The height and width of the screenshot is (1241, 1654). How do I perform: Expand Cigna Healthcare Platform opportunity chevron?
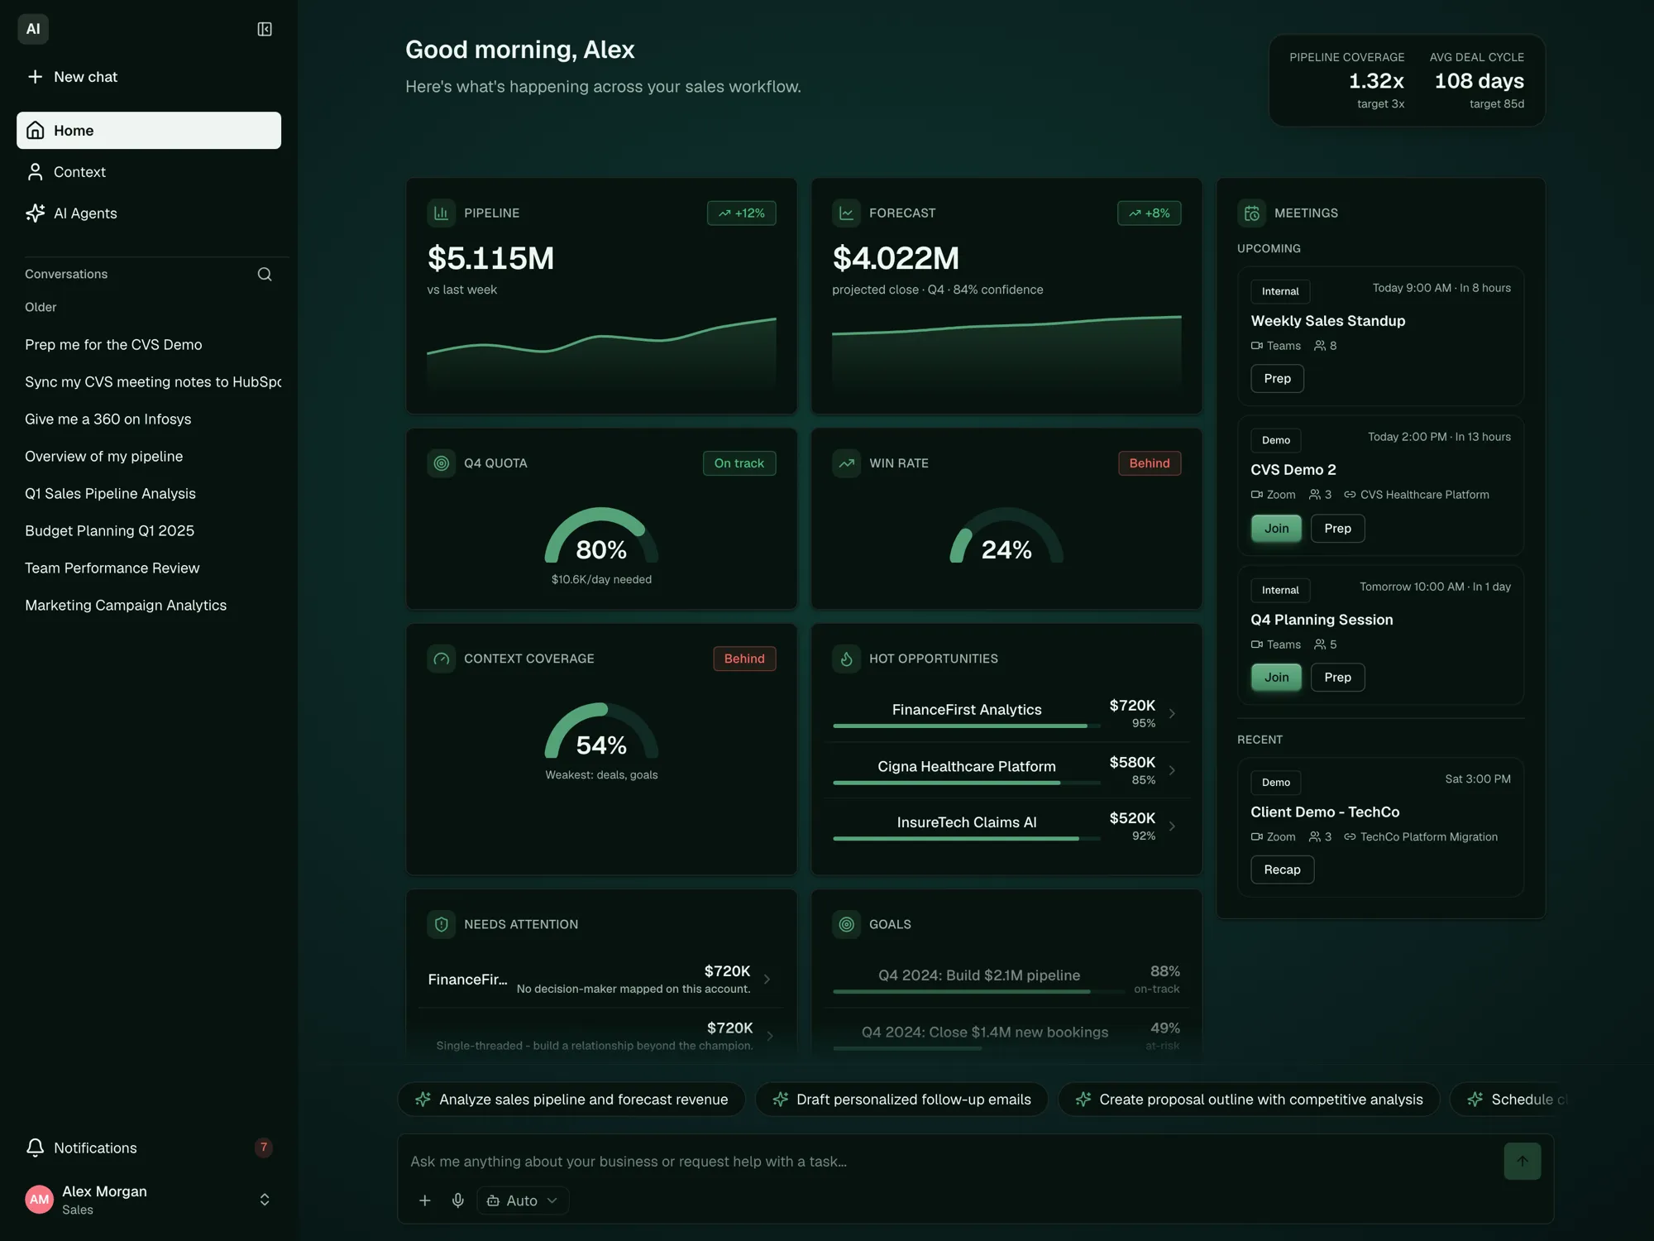click(1172, 770)
